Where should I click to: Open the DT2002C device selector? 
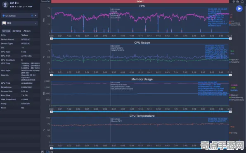point(20,16)
